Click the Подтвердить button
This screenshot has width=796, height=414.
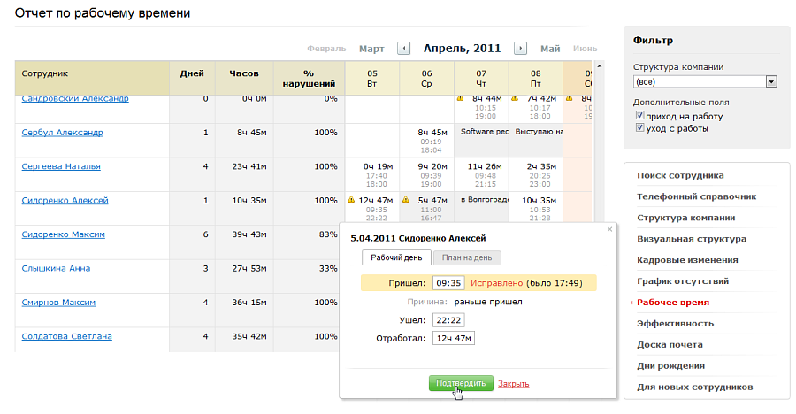pos(461,383)
